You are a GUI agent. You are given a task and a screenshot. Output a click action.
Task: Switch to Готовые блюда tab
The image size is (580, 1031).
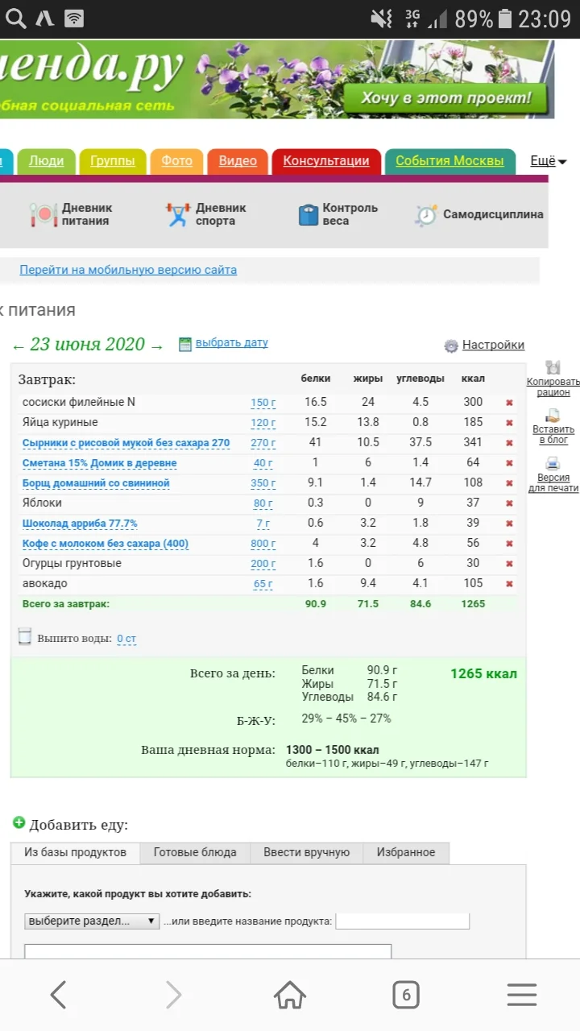point(195,852)
